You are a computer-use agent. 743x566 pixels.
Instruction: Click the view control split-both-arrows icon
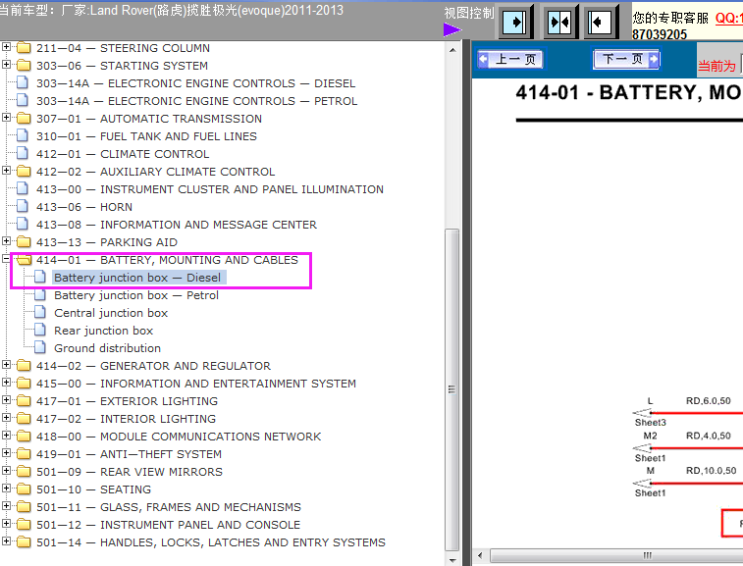click(558, 22)
